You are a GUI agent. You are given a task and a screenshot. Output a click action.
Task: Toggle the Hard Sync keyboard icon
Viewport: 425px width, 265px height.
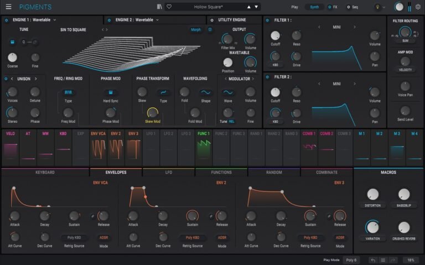[x=111, y=92]
